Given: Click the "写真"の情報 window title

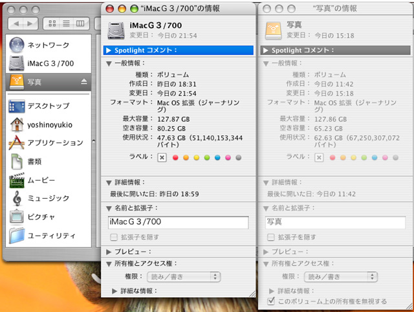Looking at the screenshot, I should click(335, 8).
